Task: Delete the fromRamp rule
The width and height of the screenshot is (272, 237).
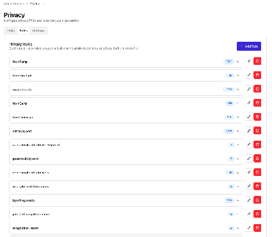Action: pos(257,61)
